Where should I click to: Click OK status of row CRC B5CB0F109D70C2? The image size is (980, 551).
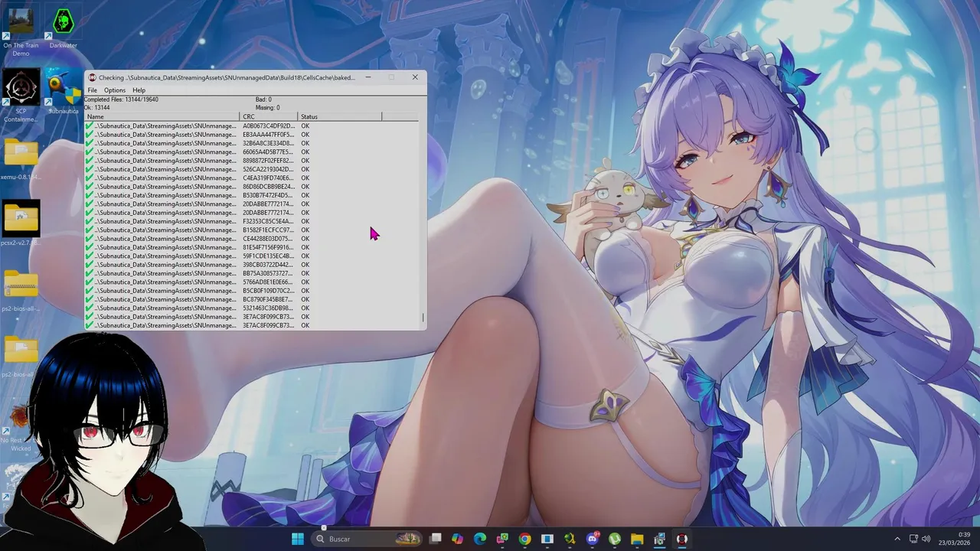click(305, 291)
